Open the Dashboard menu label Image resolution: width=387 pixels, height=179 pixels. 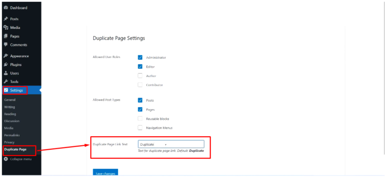[19, 8]
